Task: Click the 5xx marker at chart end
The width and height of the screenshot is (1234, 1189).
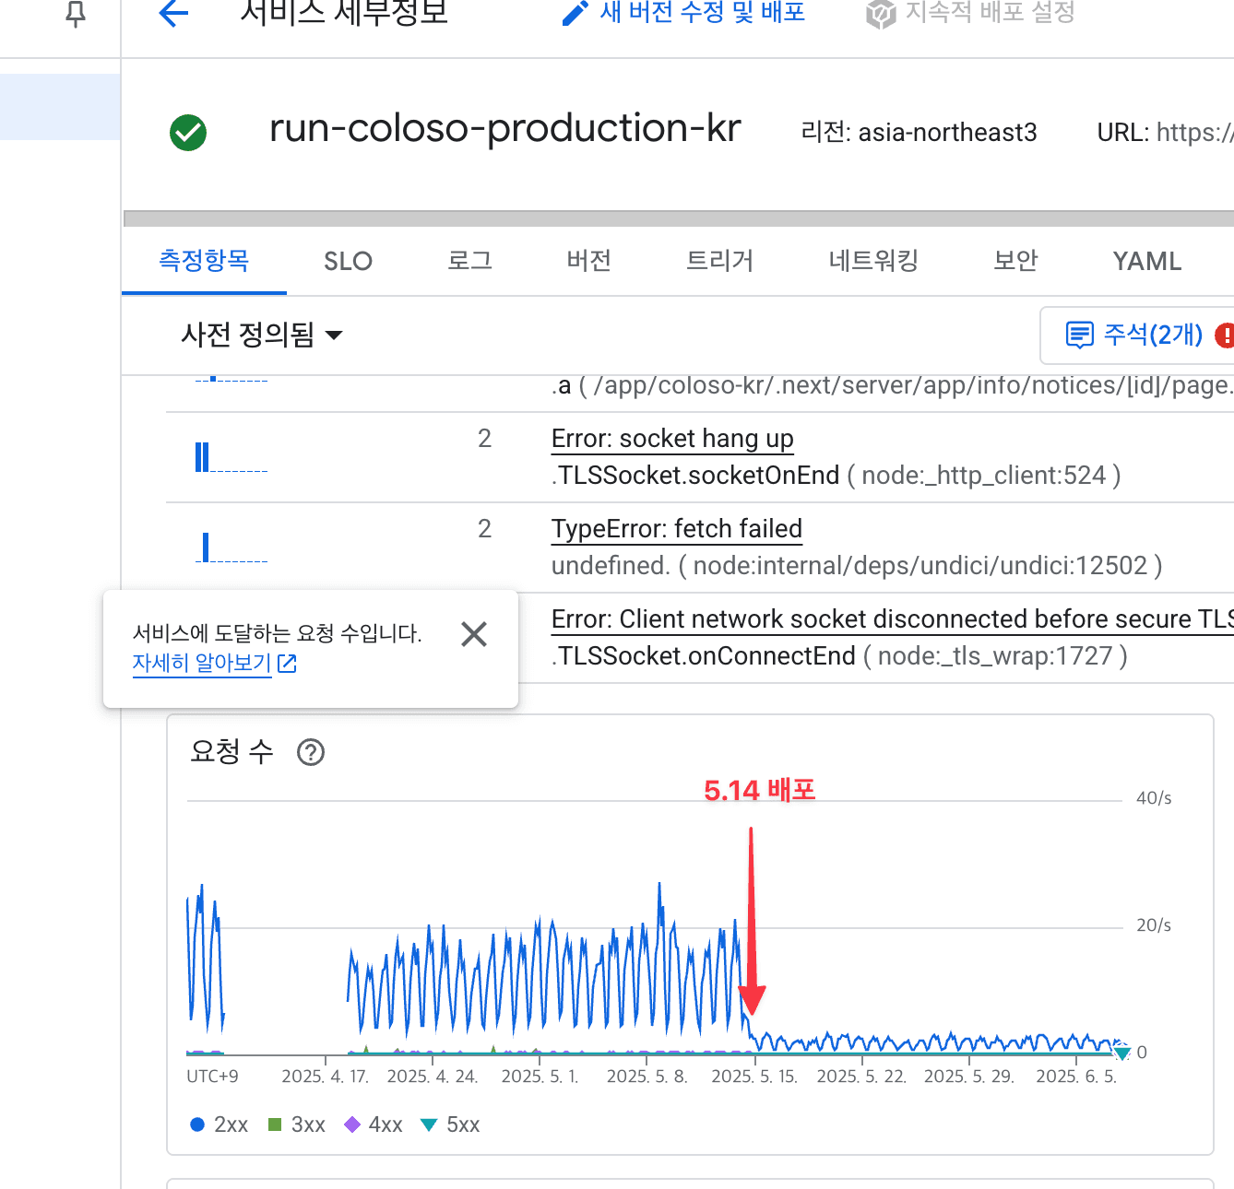Action: [1121, 1053]
